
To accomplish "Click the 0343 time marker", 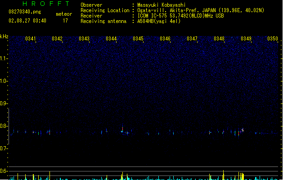I will [x=84, y=39].
